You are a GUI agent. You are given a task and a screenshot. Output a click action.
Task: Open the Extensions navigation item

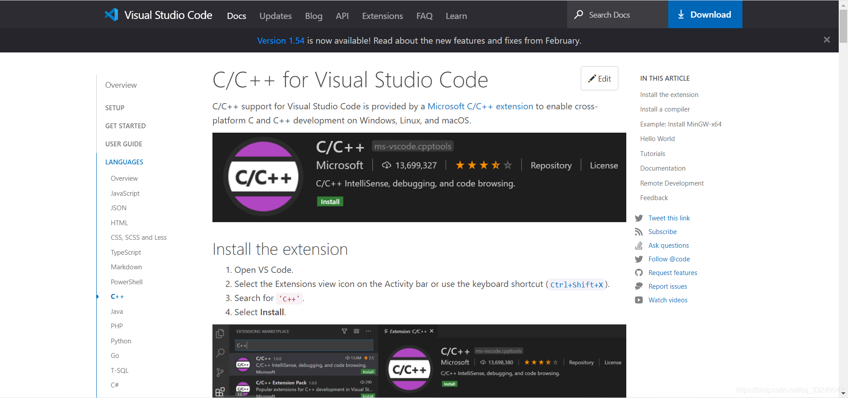point(382,16)
